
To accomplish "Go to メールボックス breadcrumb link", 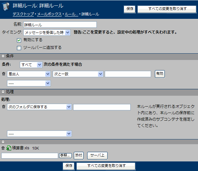I will pos(49,14).
